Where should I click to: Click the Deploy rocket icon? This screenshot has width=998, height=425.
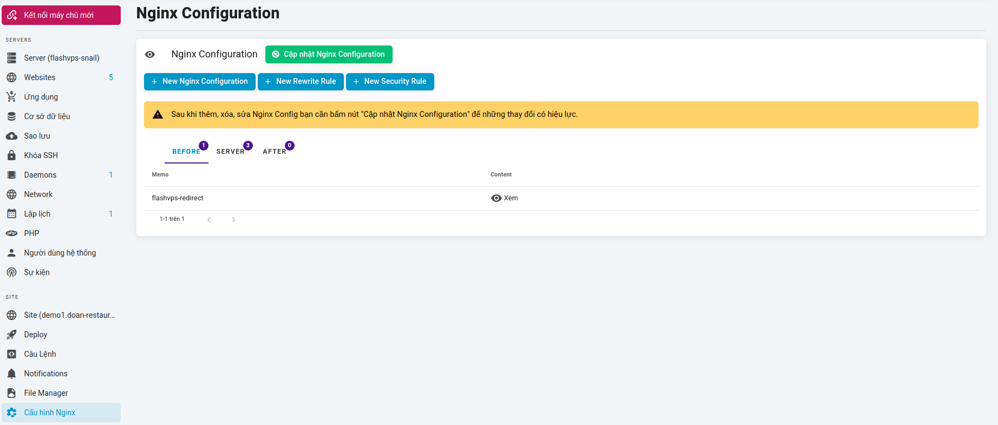coord(11,335)
